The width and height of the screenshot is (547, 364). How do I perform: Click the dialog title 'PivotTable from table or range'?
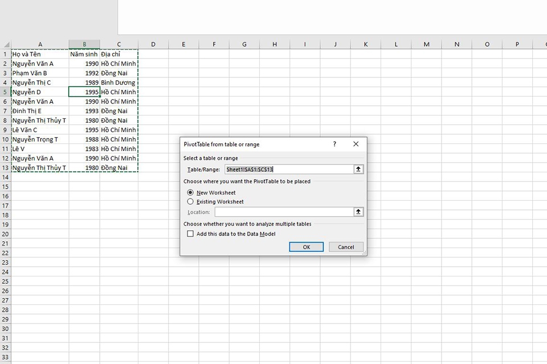(x=222, y=144)
